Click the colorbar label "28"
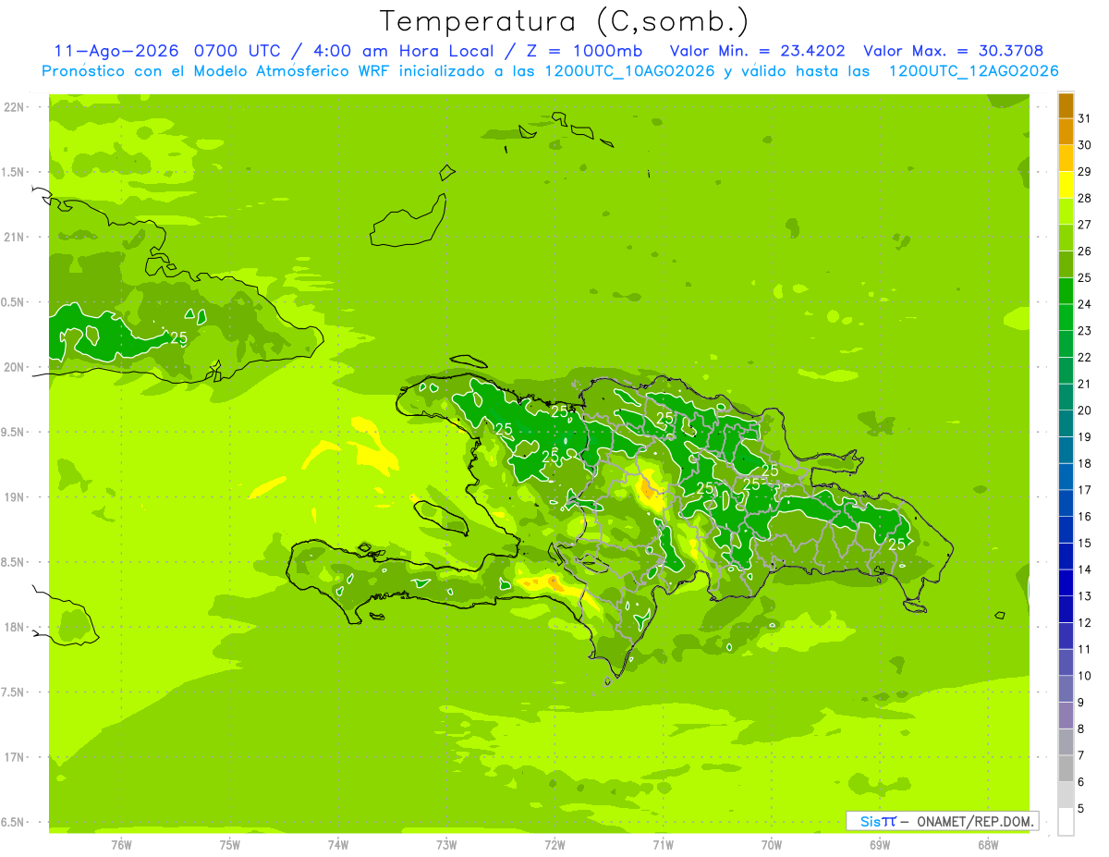 pos(1084,198)
